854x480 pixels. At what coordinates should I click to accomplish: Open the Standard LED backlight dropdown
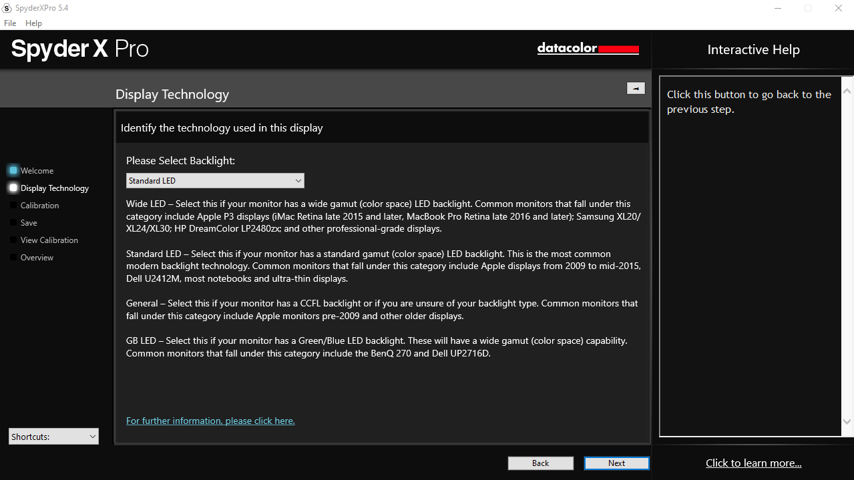pyautogui.click(x=215, y=181)
